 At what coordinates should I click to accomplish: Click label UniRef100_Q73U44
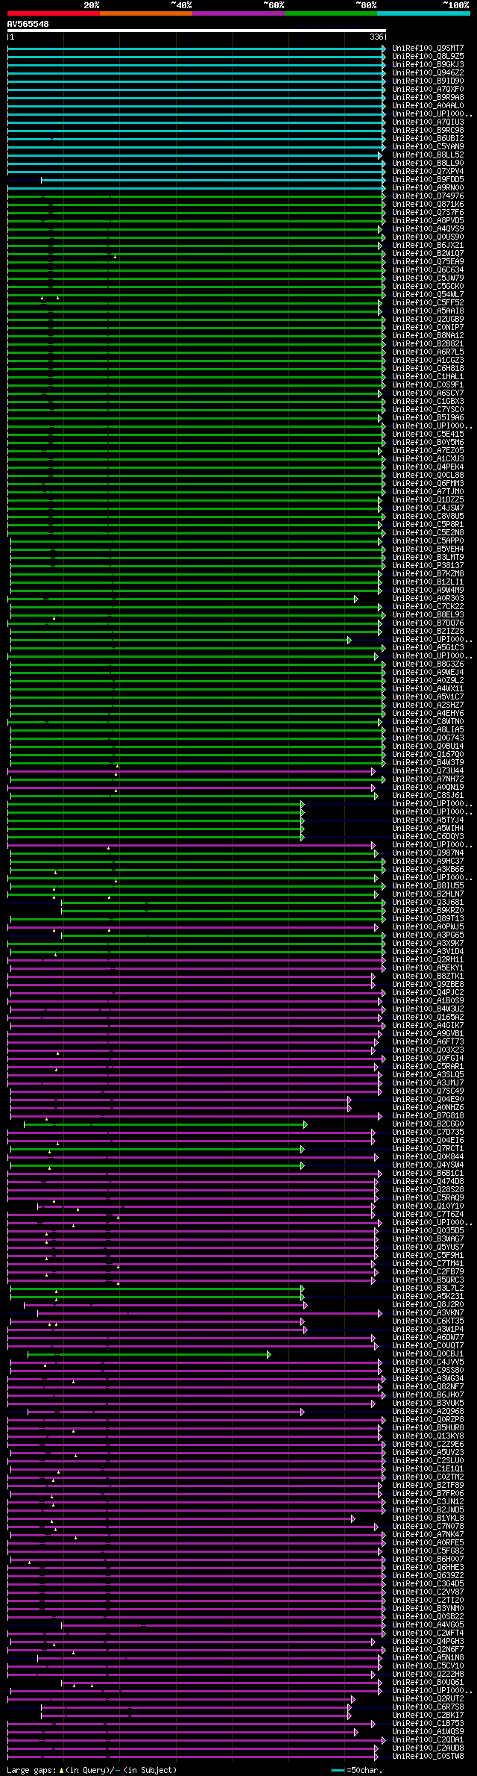tap(428, 770)
